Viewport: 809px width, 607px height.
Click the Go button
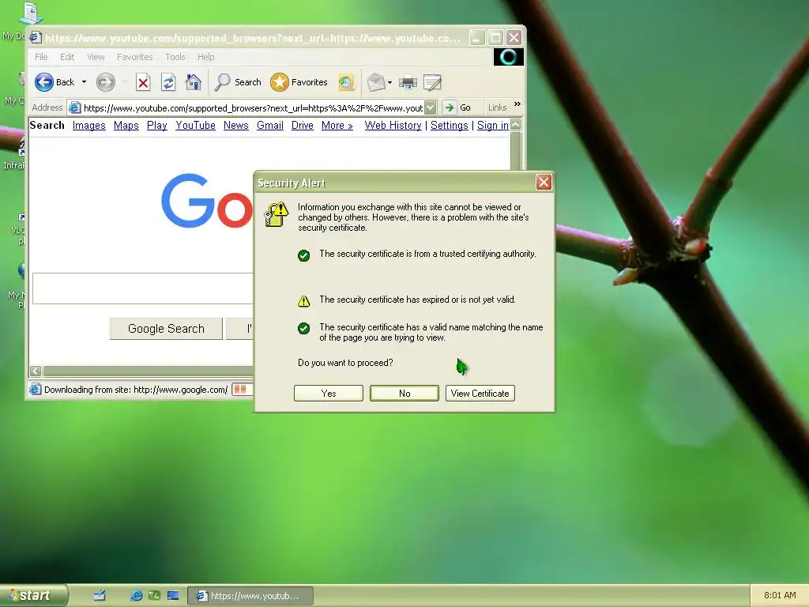pos(458,107)
